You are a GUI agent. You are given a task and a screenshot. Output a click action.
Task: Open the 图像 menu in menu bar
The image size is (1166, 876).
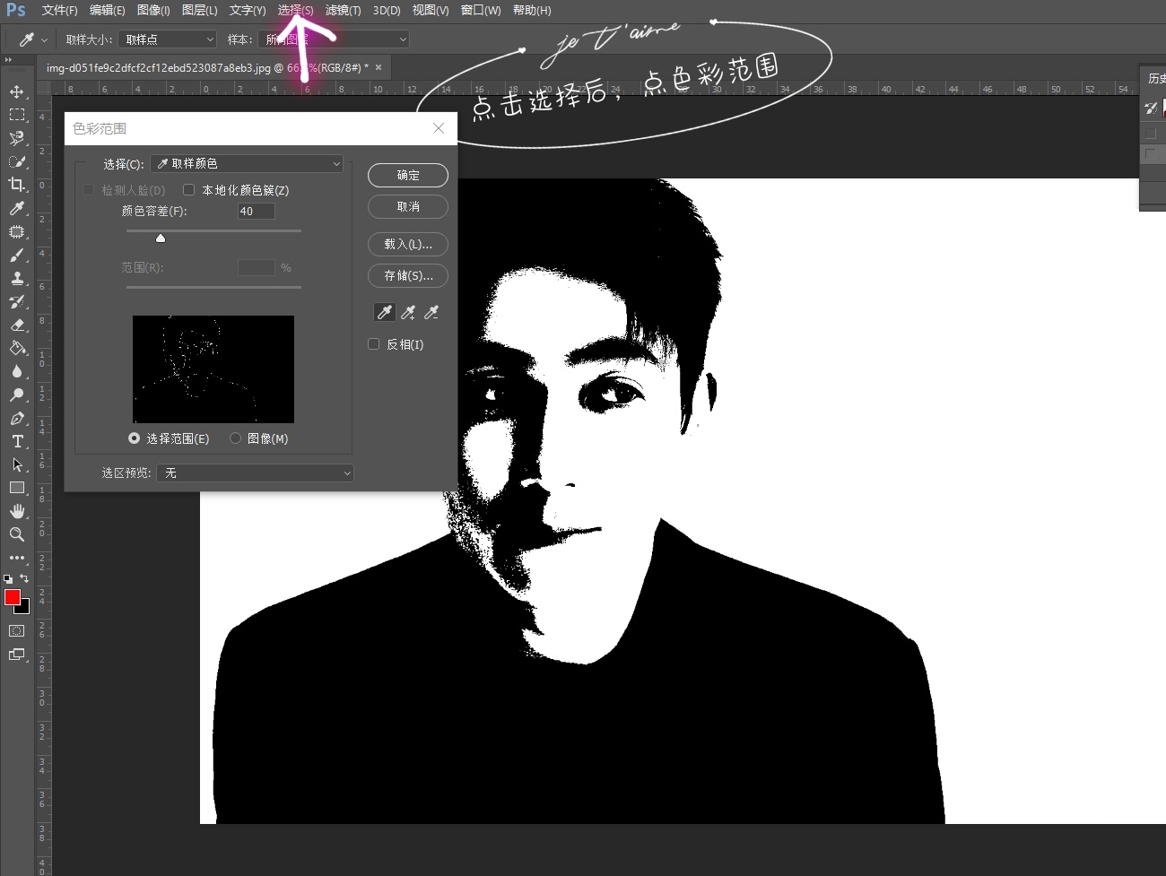point(153,11)
